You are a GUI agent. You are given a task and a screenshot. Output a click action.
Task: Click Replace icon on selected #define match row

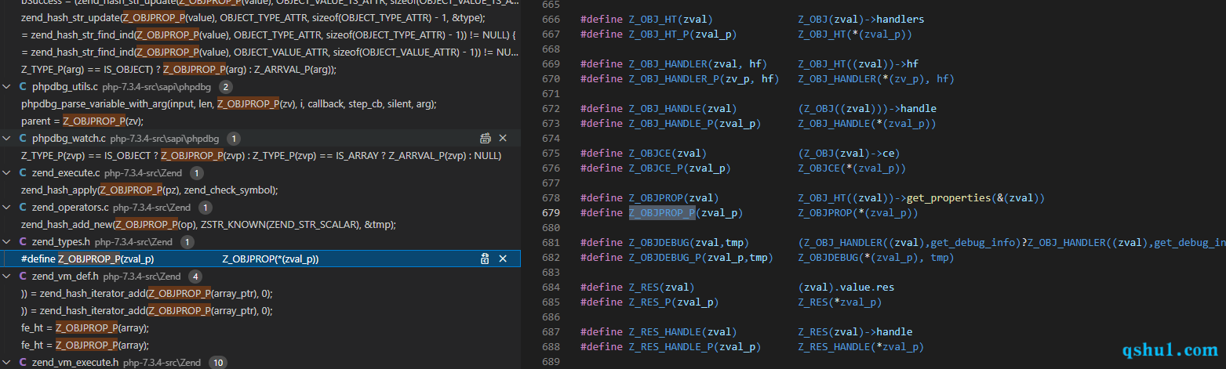click(x=486, y=259)
